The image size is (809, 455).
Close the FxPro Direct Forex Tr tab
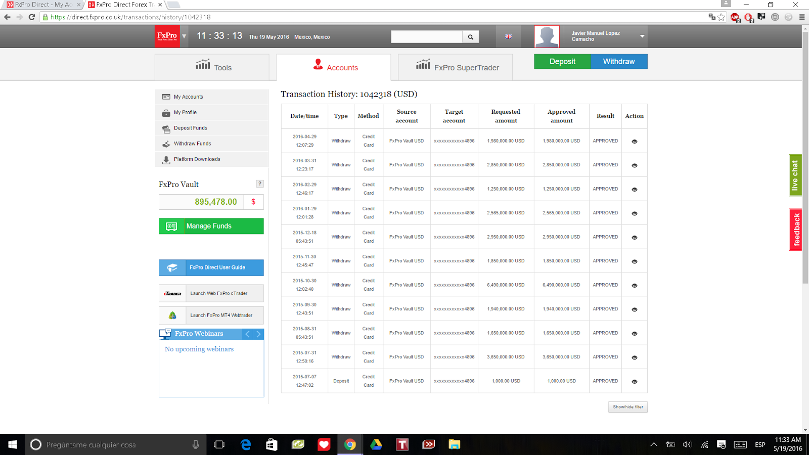(x=160, y=5)
